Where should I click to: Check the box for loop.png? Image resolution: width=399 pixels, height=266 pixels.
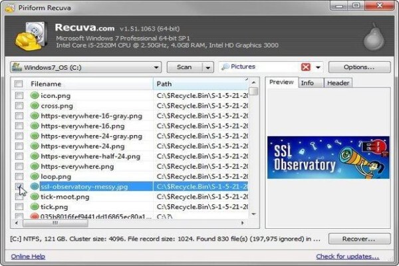[19, 176]
